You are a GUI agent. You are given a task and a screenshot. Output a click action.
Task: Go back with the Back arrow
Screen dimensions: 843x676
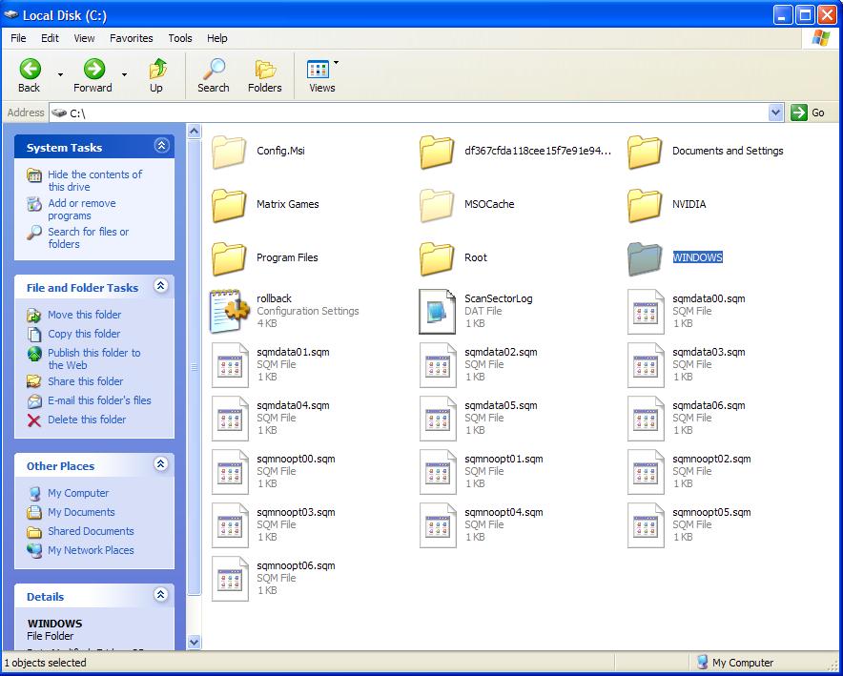[x=31, y=69]
